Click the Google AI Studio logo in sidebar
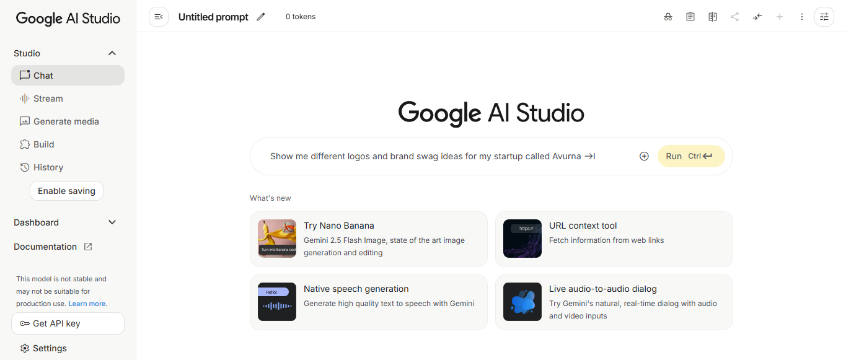This screenshot has height=360, width=846. [x=68, y=19]
